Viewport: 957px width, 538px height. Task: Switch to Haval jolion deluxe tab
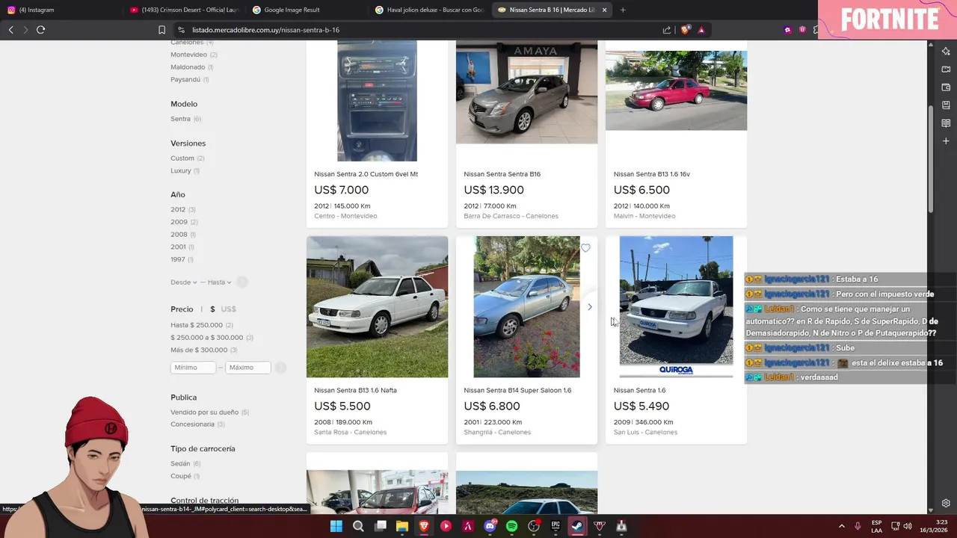[x=430, y=10]
